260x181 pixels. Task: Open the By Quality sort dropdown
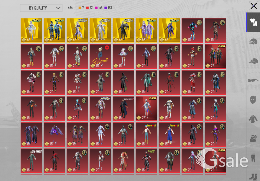(41, 8)
